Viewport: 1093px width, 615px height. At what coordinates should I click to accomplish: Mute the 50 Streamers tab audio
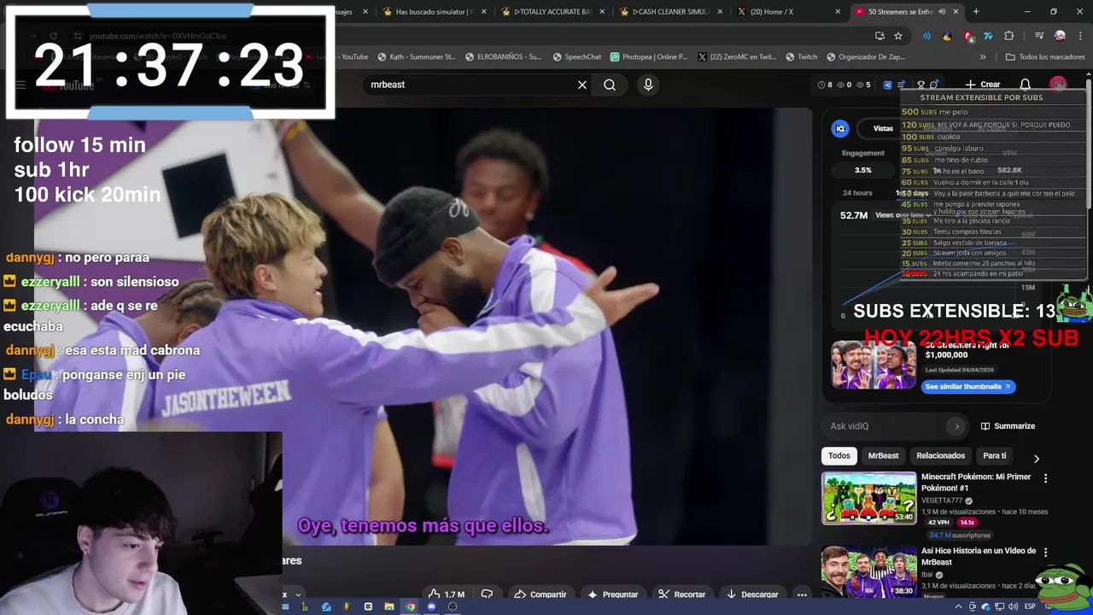[942, 12]
